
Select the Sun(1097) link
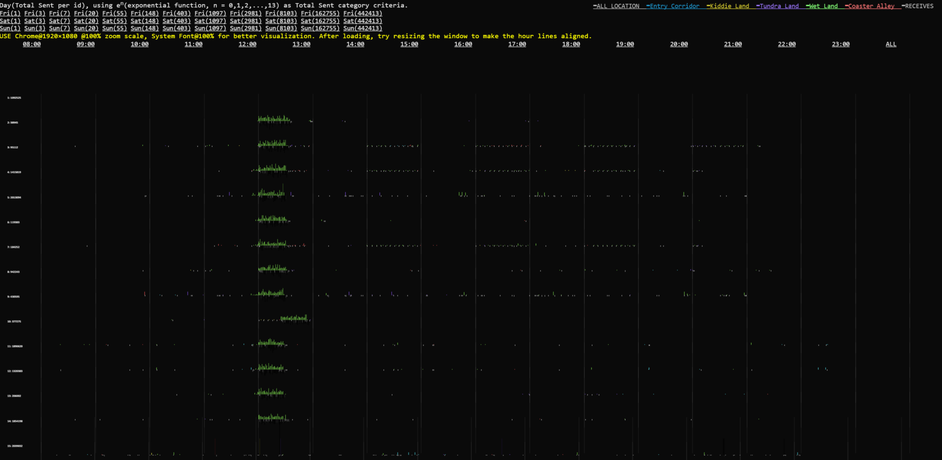pos(210,28)
